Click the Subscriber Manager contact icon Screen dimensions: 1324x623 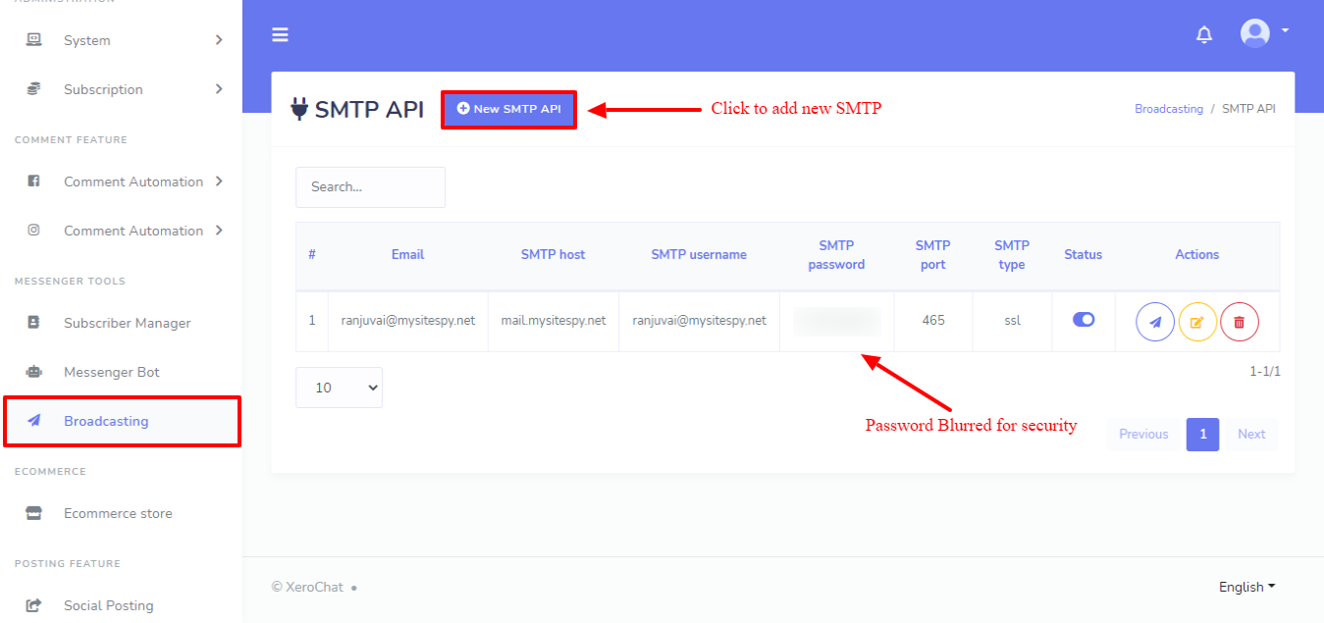33,323
